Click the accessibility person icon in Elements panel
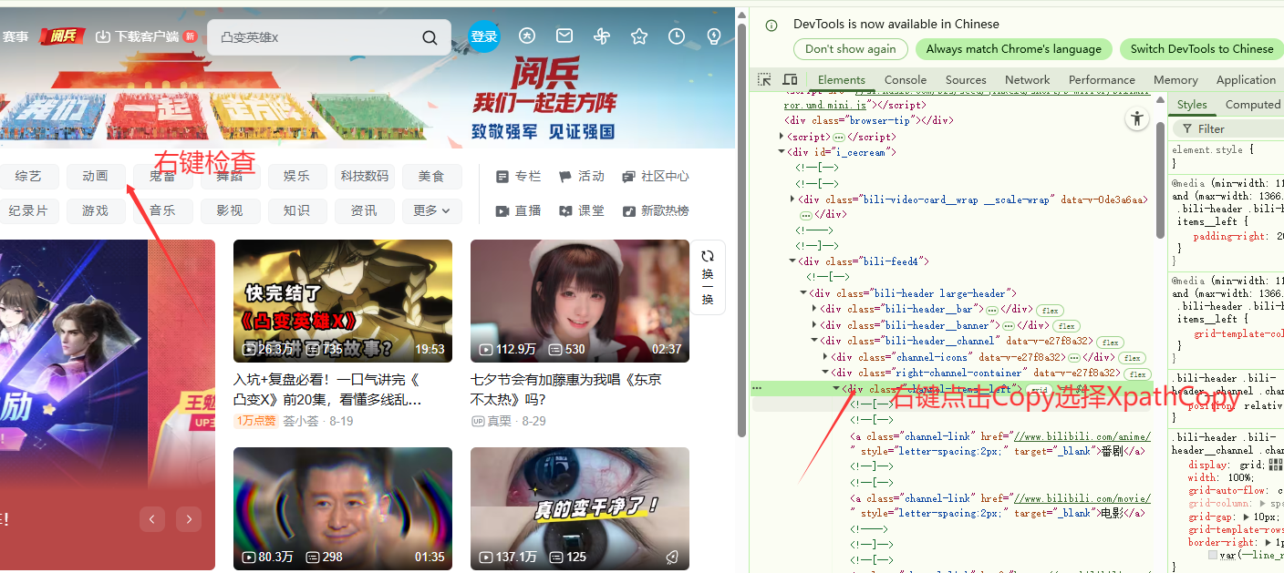This screenshot has height=573, width=1284. [1136, 118]
